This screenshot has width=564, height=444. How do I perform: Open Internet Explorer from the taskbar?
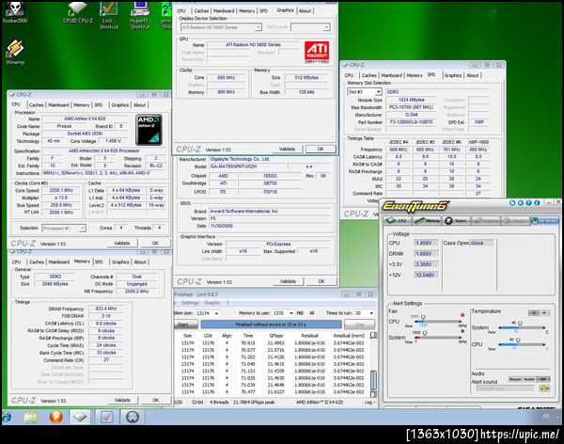[x=7, y=417]
